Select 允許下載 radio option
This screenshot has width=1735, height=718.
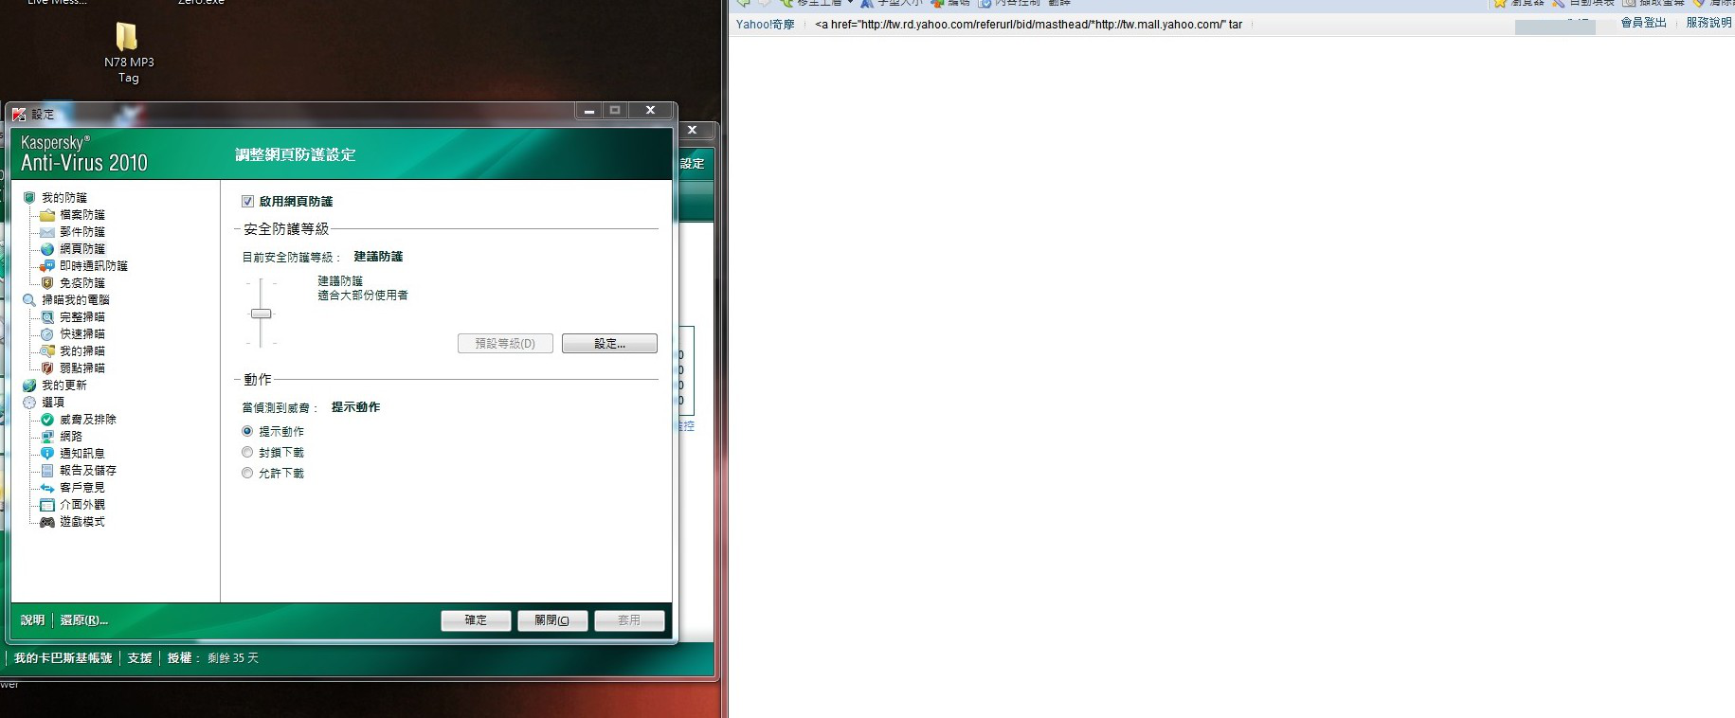click(247, 474)
